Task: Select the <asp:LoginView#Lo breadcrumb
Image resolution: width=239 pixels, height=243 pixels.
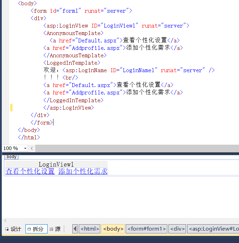Action: 213,229
